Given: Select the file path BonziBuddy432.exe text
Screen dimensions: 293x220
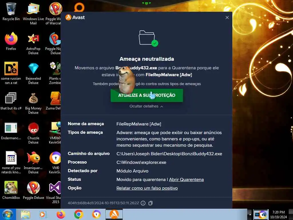Looking at the screenshot, I should pos(169,154).
